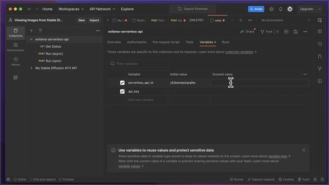Switch to the Authorization tab
Viewport: 329px width, 185px height.
(137, 42)
